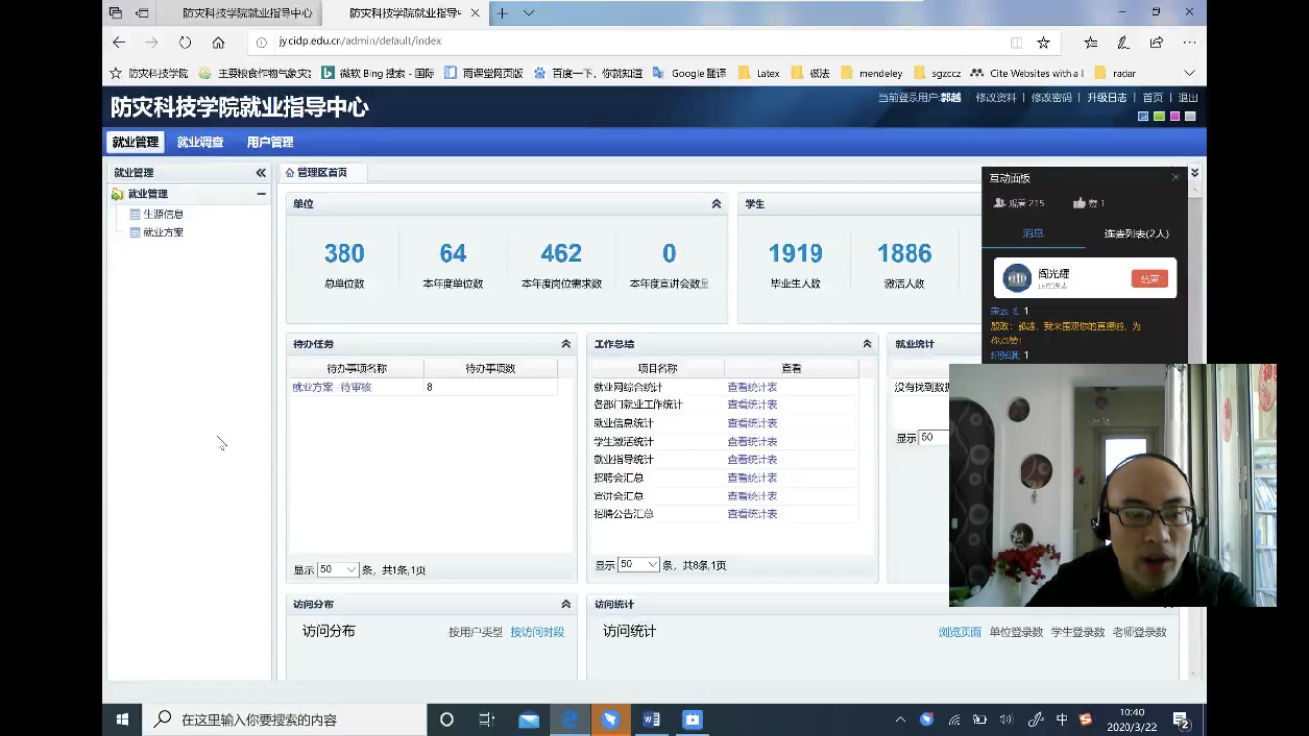Open 生源信息 in sidebar tree
Image resolution: width=1309 pixels, height=736 pixels.
pyautogui.click(x=163, y=214)
